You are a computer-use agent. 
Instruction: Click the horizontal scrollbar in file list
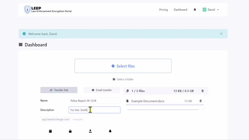point(164,110)
